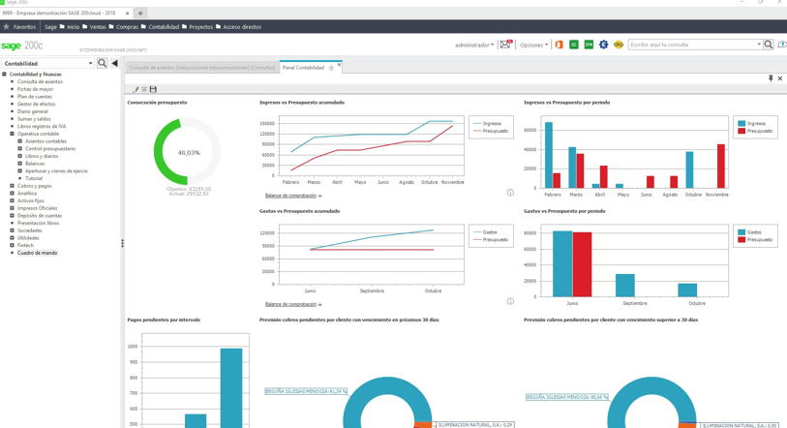Expand Analítica tree node
The height and width of the screenshot is (428, 787).
pos(12,193)
